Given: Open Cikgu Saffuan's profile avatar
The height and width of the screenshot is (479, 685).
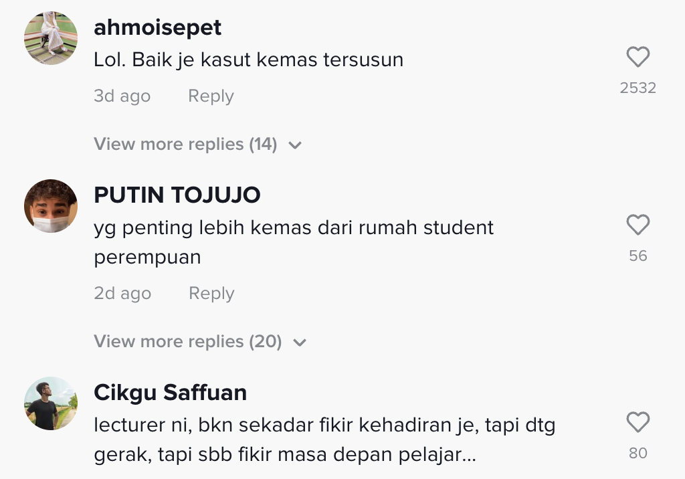Looking at the screenshot, I should coord(51,403).
